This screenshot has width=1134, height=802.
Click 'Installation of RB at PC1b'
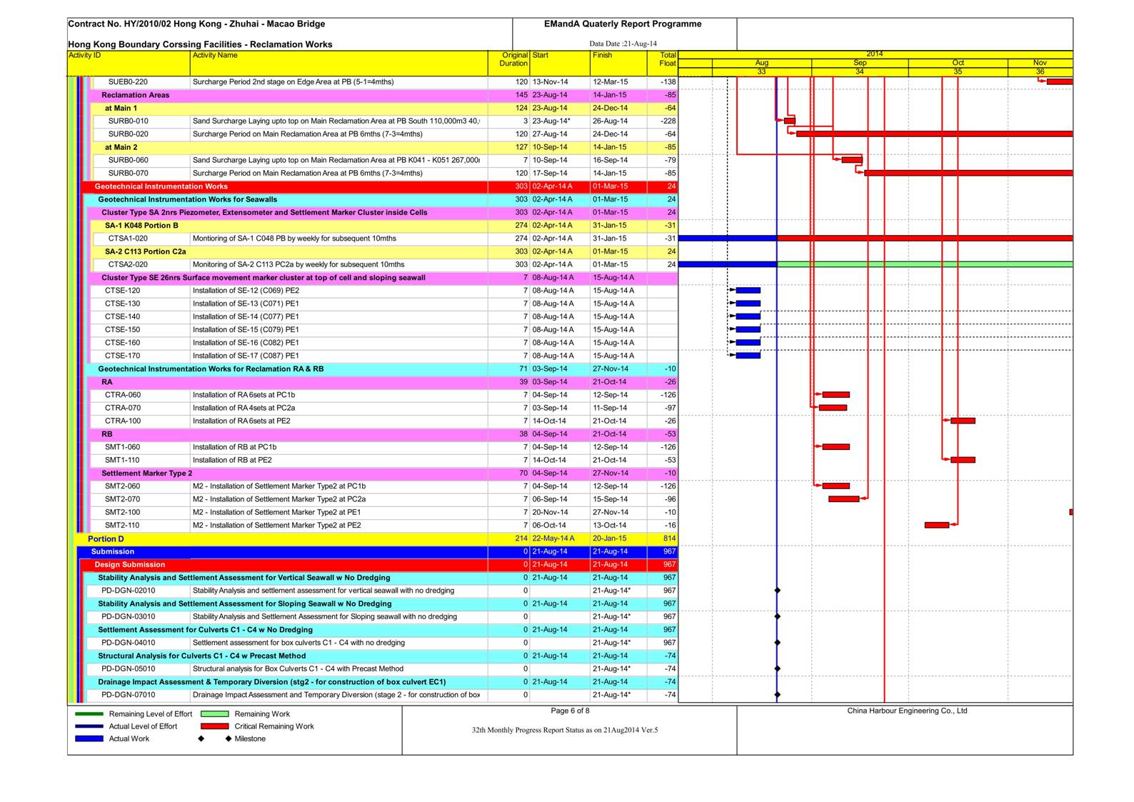(234, 447)
